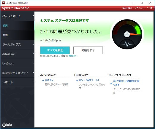Screen dimensions: 155x129
Task: Open the 再分析 dropdown arrow
Action: (77, 56)
